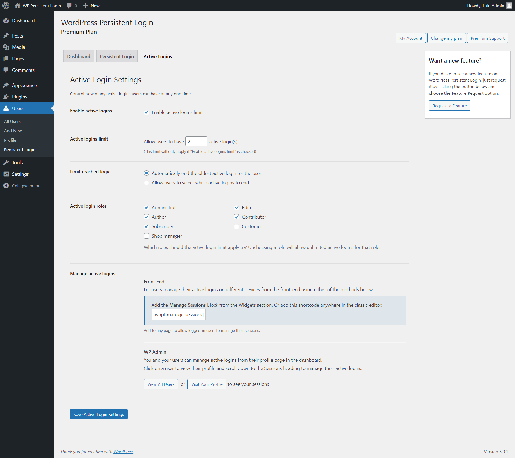Uncheck the Subscriber role checkbox
Image resolution: width=515 pixels, height=458 pixels.
[x=146, y=226]
